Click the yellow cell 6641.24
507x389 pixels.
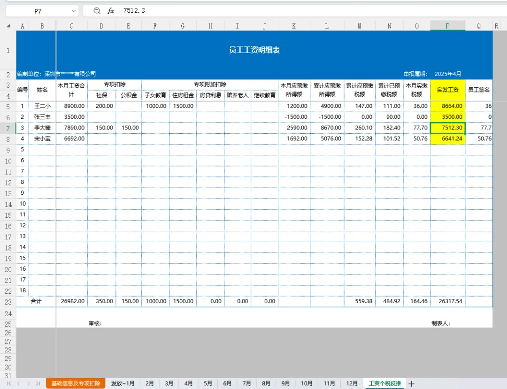[x=448, y=138]
